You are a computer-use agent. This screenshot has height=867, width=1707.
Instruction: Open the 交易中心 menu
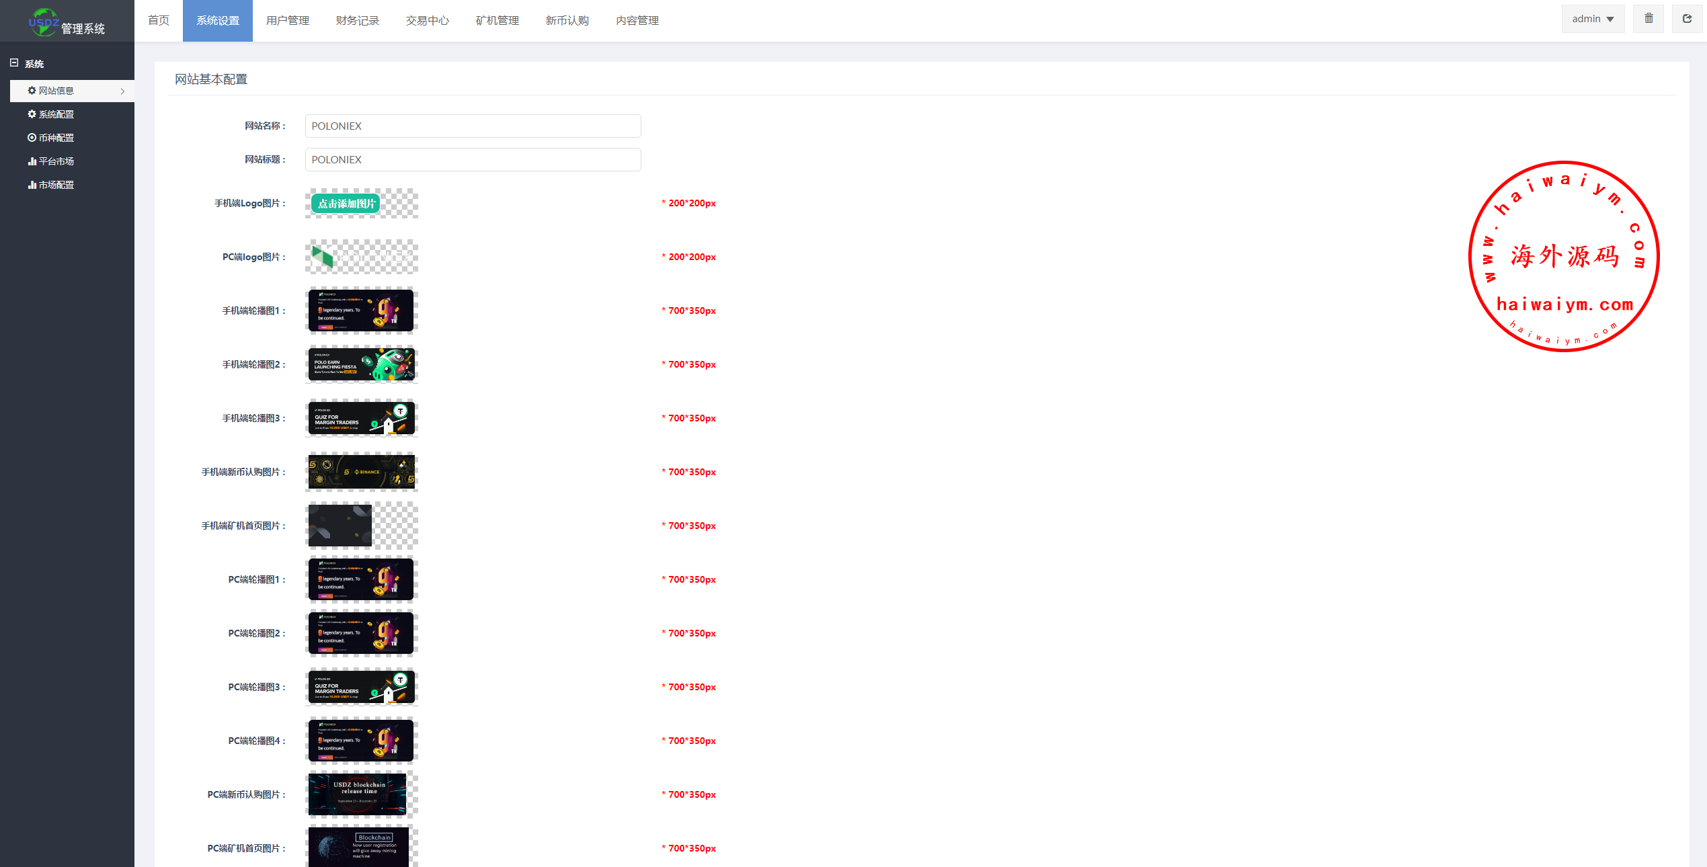pos(427,21)
